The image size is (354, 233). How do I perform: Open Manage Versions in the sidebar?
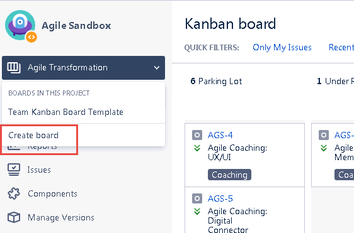coord(61,217)
